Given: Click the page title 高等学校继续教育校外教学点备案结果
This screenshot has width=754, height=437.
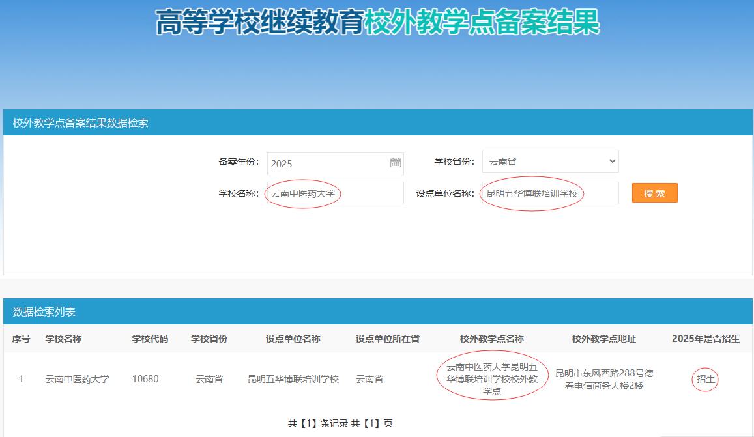Looking at the screenshot, I should pos(377,23).
